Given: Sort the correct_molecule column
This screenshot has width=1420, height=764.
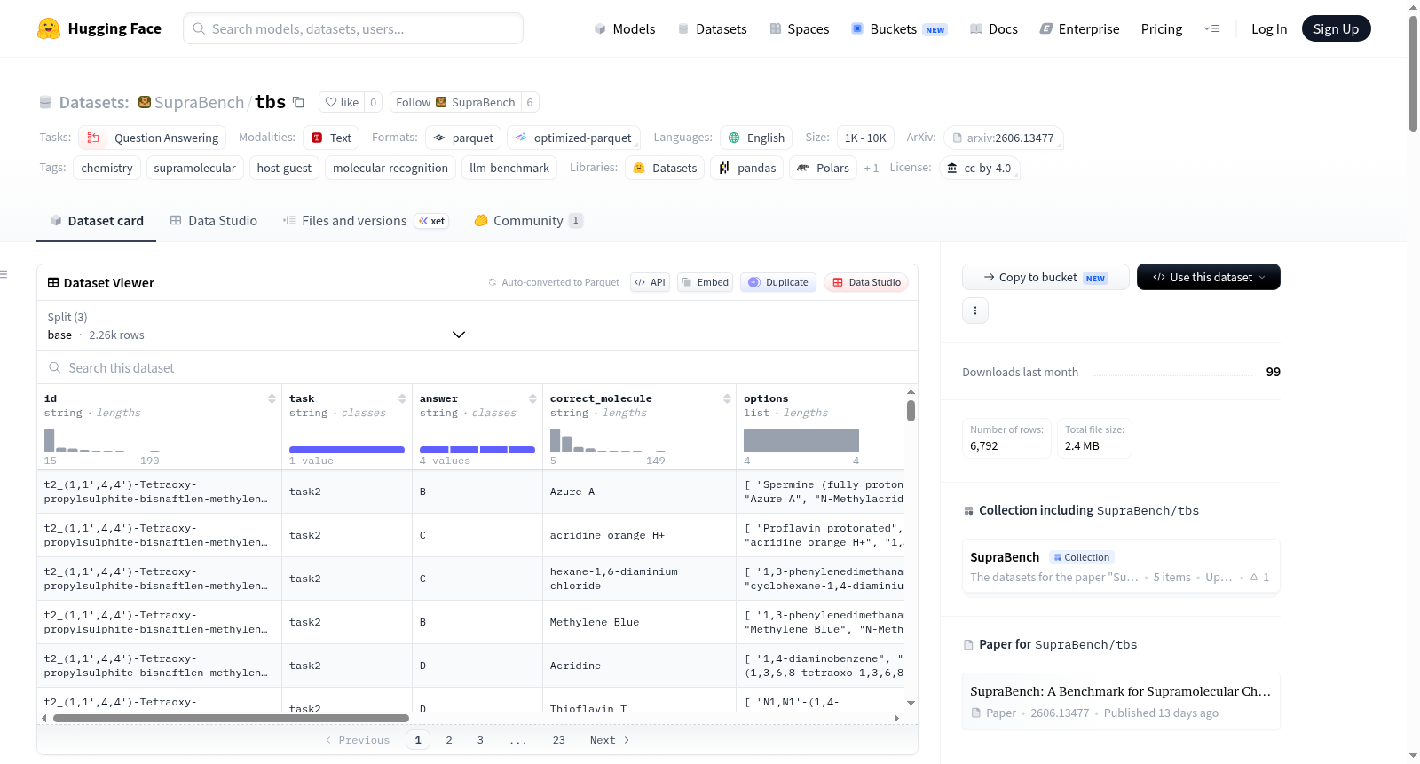Looking at the screenshot, I should point(727,398).
